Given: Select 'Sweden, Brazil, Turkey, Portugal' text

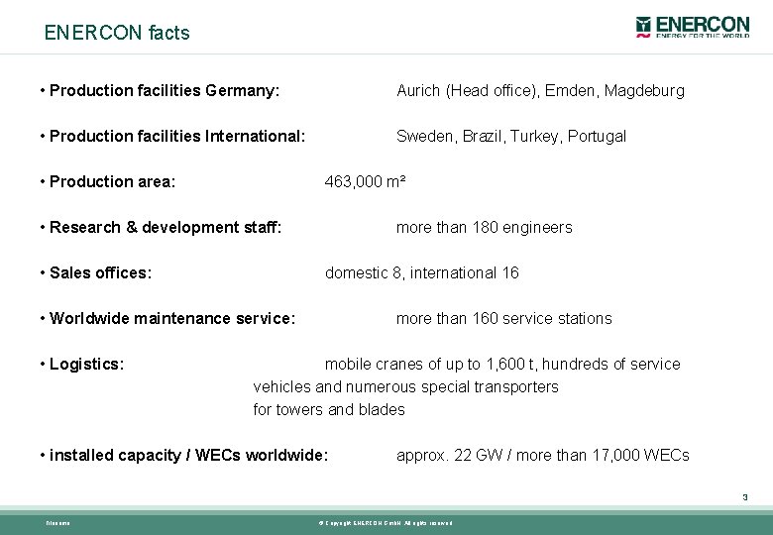Looking at the screenshot, I should tap(511, 136).
